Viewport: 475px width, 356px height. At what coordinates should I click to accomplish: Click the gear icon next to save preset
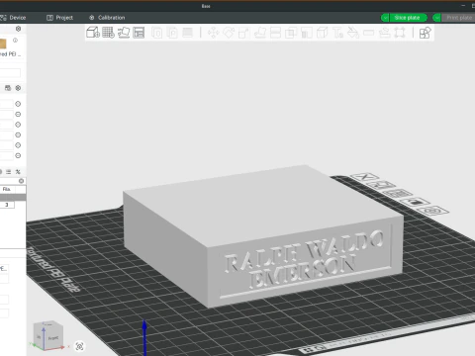pos(18,88)
